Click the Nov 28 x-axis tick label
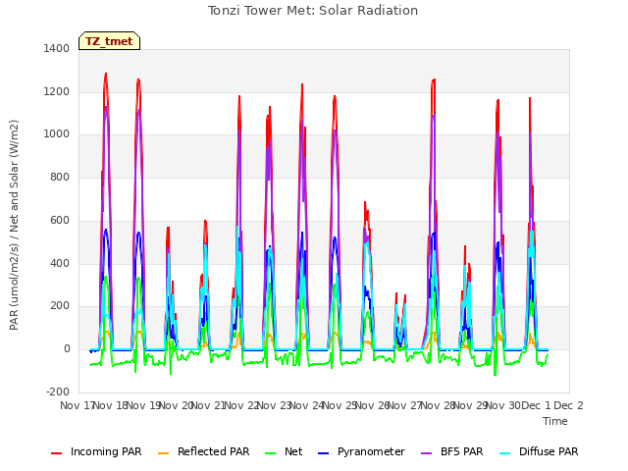Viewport: 628px width, 471px height. click(439, 405)
